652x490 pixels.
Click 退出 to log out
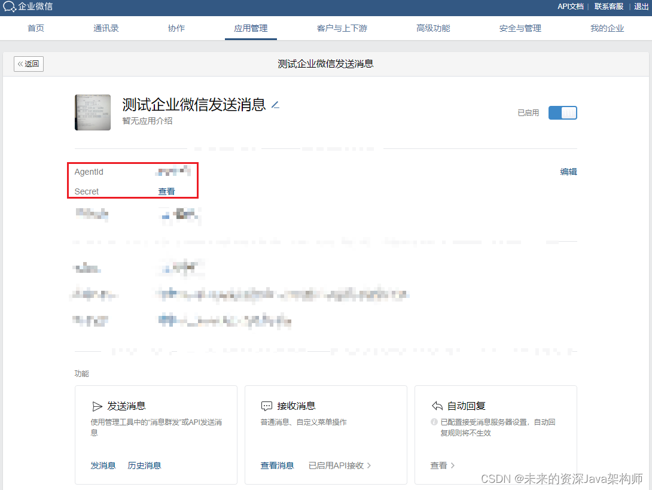[x=641, y=6]
